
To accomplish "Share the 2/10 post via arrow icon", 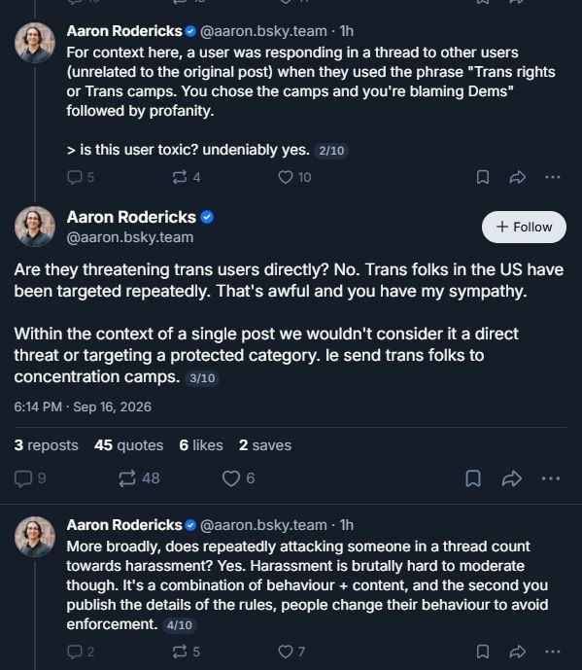I will 517,177.
